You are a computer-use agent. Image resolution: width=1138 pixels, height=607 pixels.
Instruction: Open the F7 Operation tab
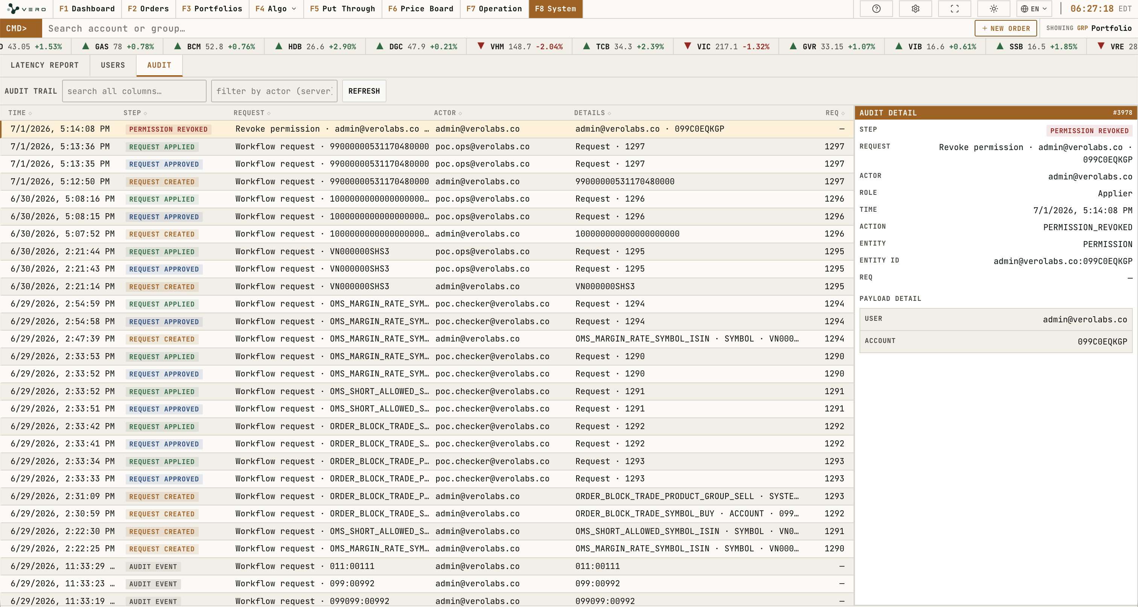[494, 9]
